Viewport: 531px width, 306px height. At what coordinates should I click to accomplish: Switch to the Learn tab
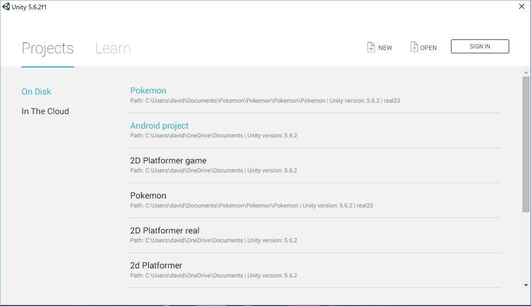[113, 48]
